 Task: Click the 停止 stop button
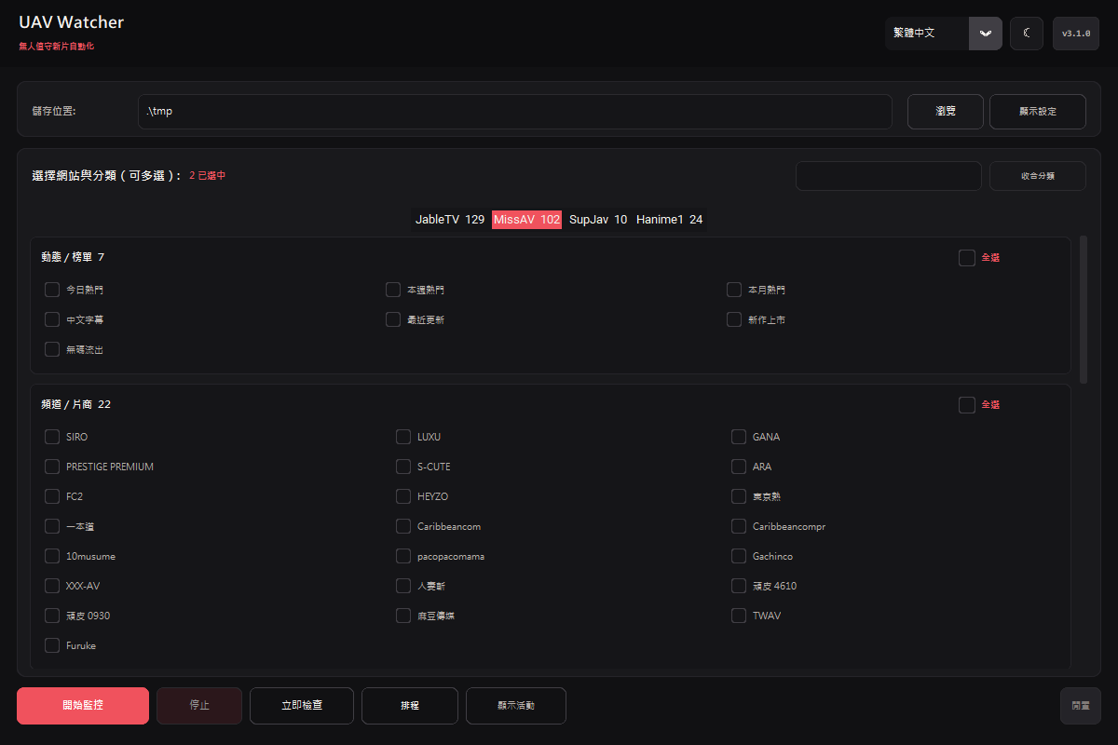pos(199,706)
